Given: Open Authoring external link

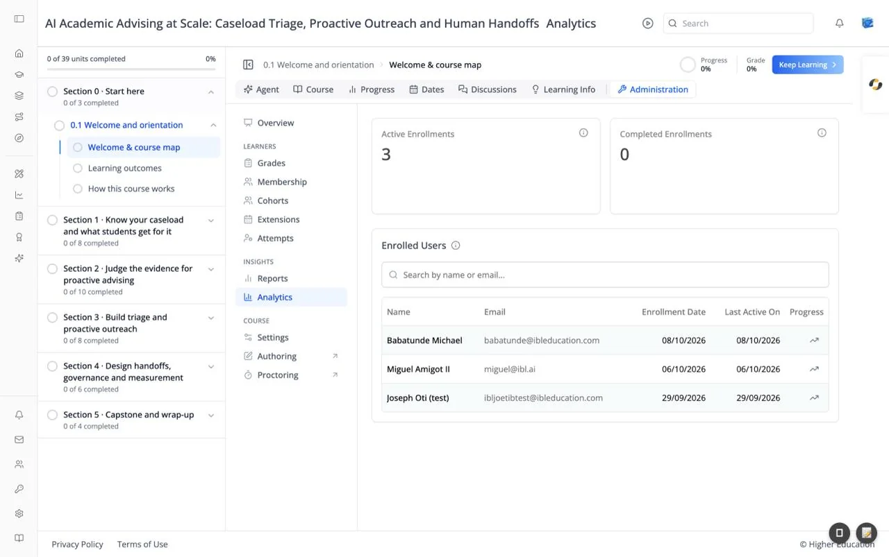Looking at the screenshot, I should point(291,356).
